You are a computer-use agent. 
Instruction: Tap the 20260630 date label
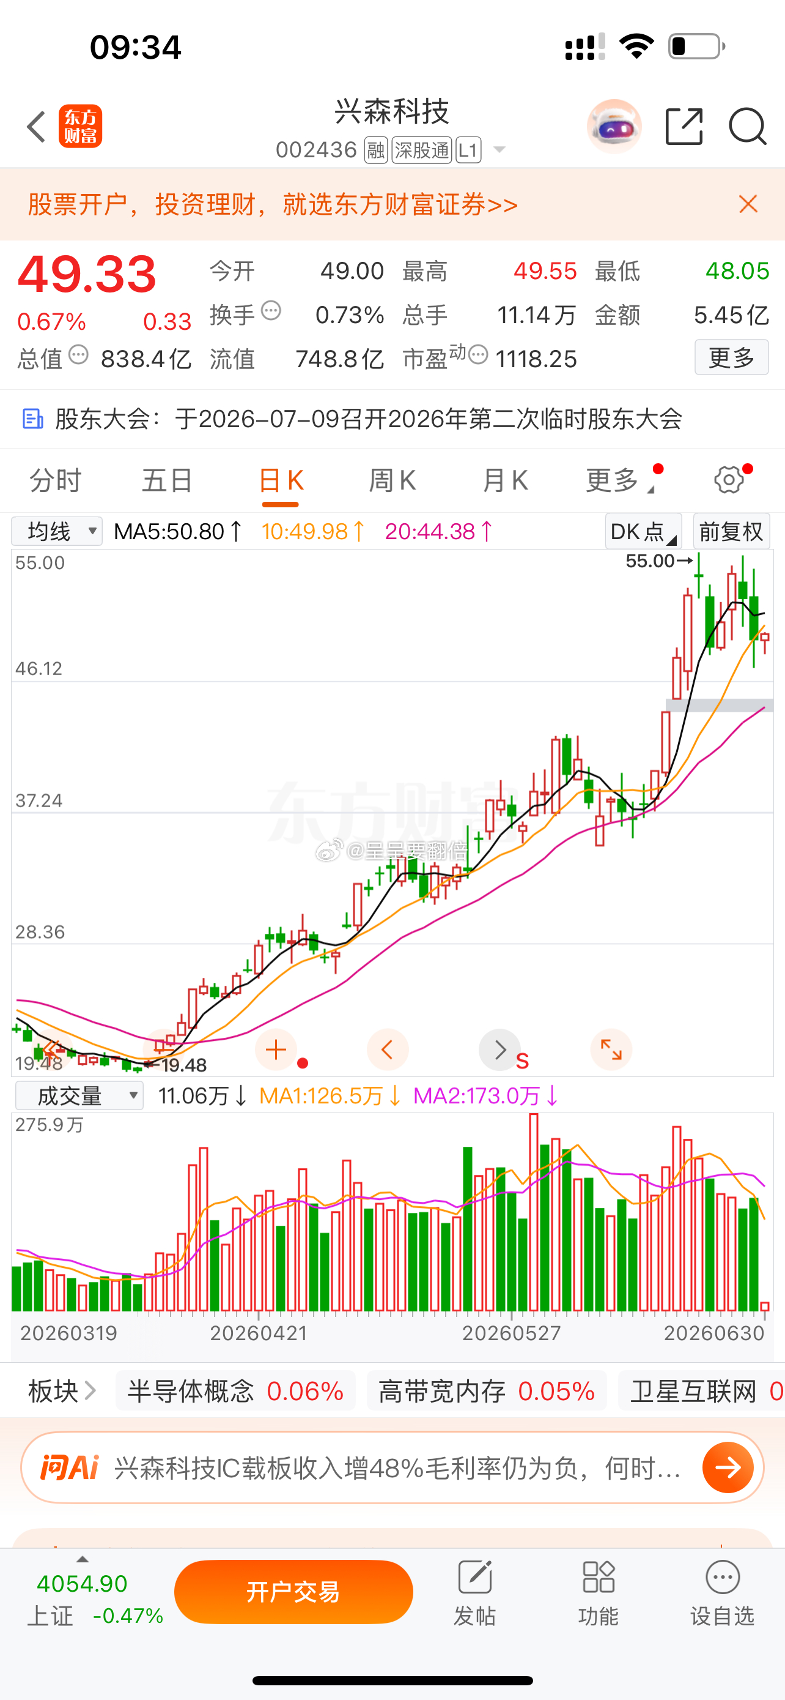tap(714, 1333)
